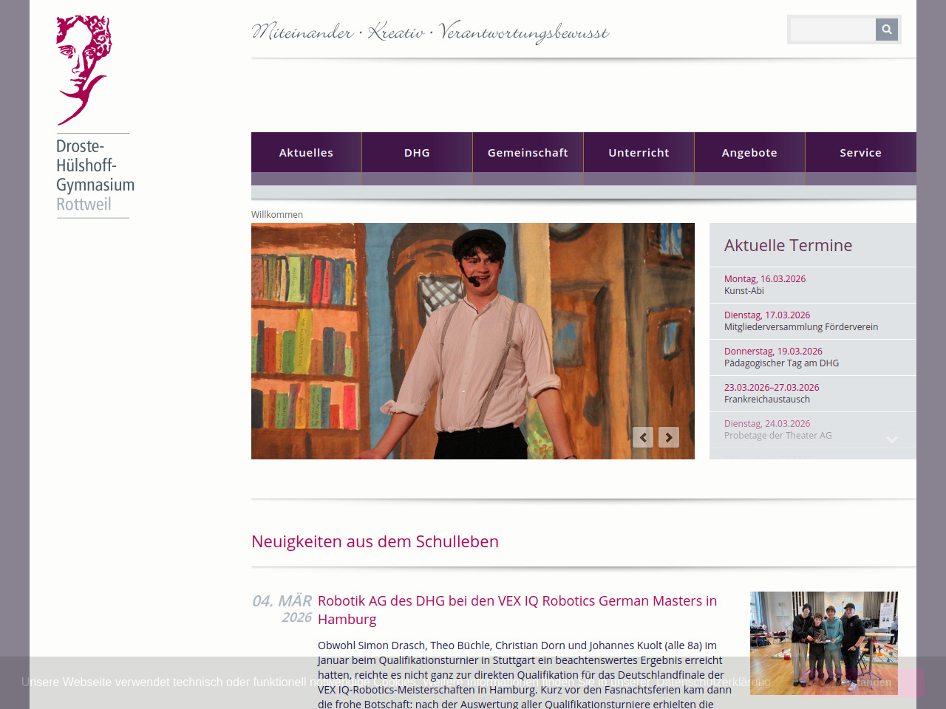The height and width of the screenshot is (709, 946).
Task: Open the Robotik AG team photo thumbnail
Action: [823, 643]
